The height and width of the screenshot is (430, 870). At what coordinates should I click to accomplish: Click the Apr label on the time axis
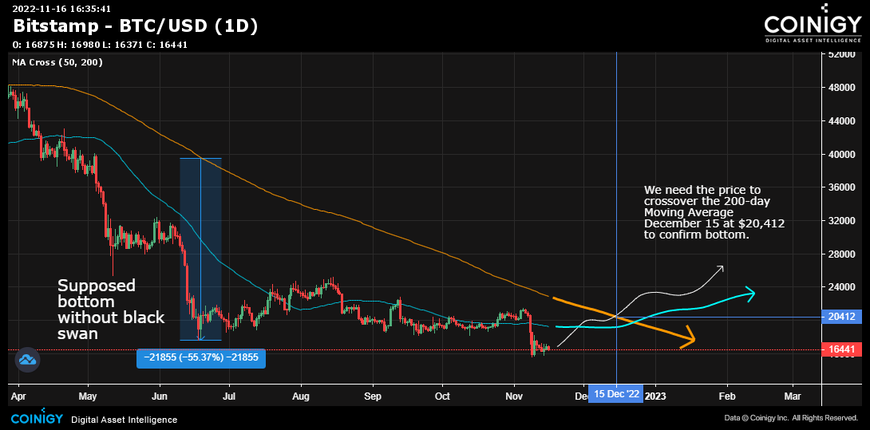(x=19, y=397)
